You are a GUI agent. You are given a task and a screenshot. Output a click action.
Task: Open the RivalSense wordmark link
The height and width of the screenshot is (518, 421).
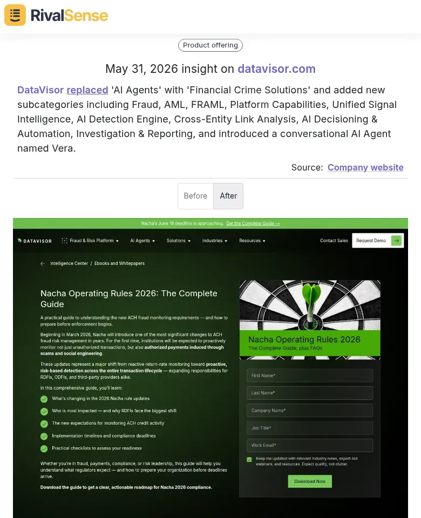pyautogui.click(x=69, y=16)
